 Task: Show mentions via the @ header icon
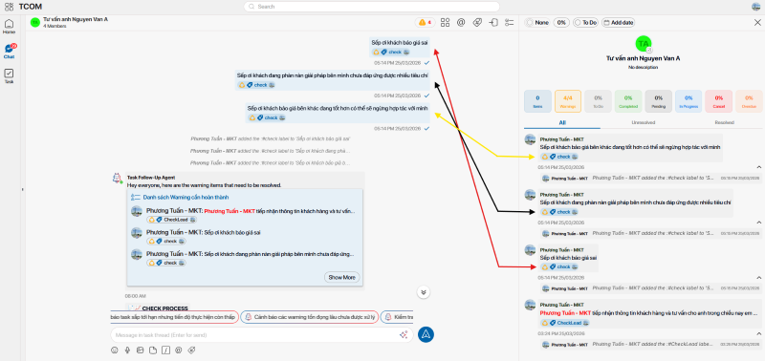461,22
